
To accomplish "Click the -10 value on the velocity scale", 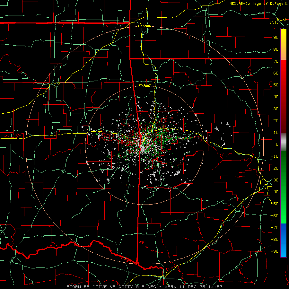I will [x=275, y=156].
